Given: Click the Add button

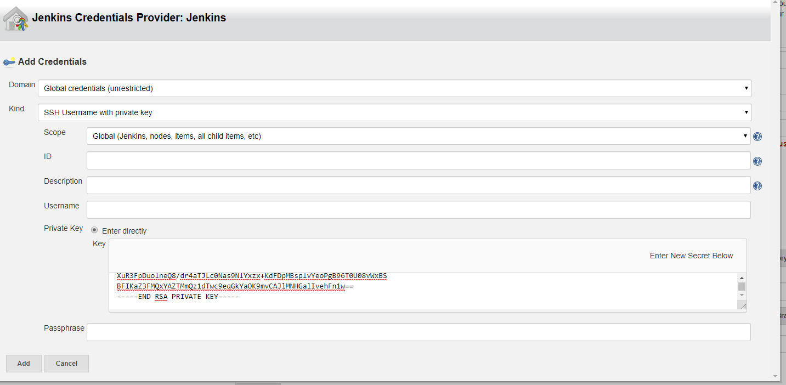Looking at the screenshot, I should pos(24,364).
